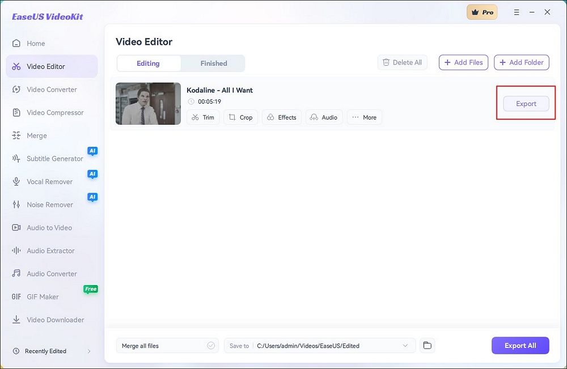567x369 pixels.
Task: Click the Kodaline video thumbnail
Action: [x=148, y=104]
